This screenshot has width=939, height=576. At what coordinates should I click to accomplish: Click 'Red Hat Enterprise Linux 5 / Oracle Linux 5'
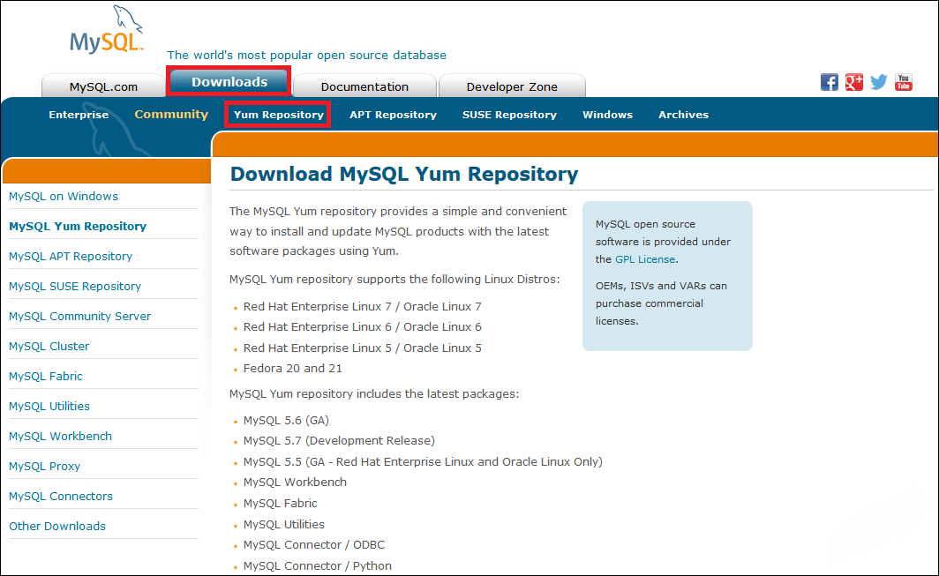tap(363, 348)
